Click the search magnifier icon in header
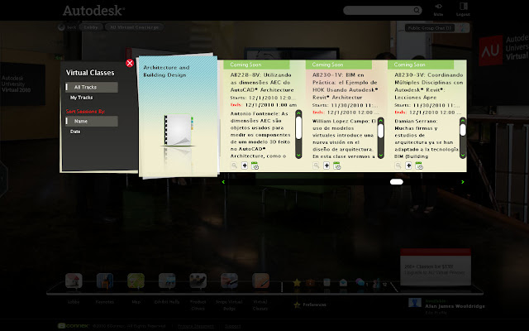Viewport: 529px width, 331px height. [x=417, y=11]
